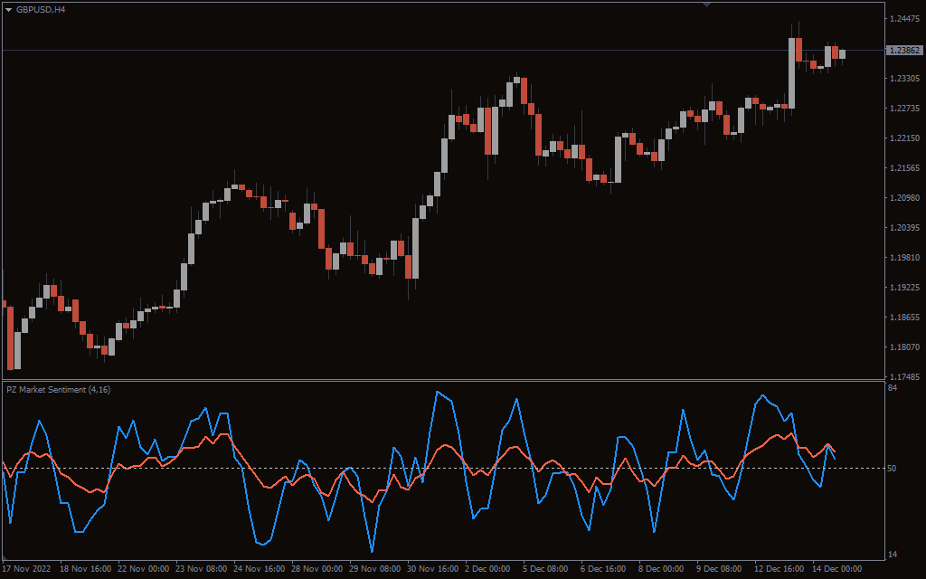Select the current price label 1.23862
The height and width of the screenshot is (579, 926).
(x=904, y=51)
